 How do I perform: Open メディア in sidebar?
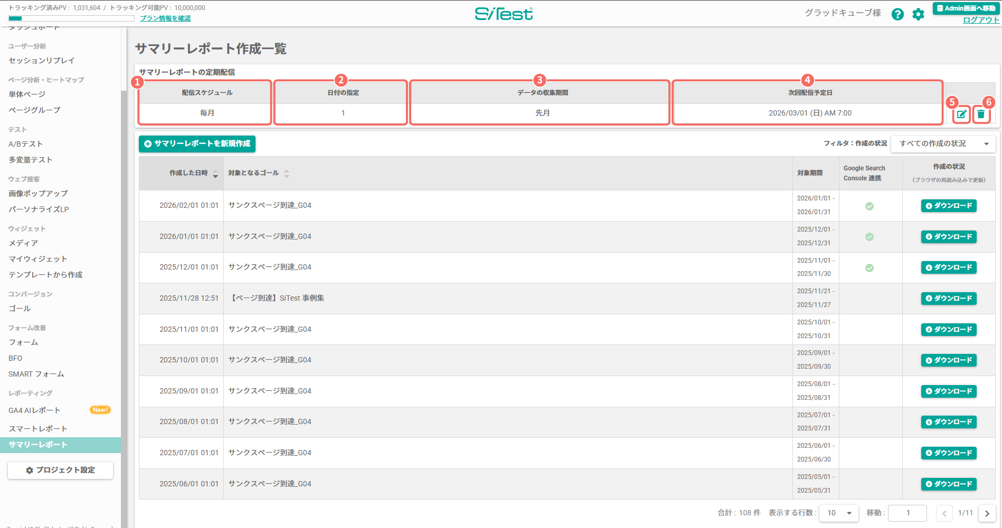point(23,243)
